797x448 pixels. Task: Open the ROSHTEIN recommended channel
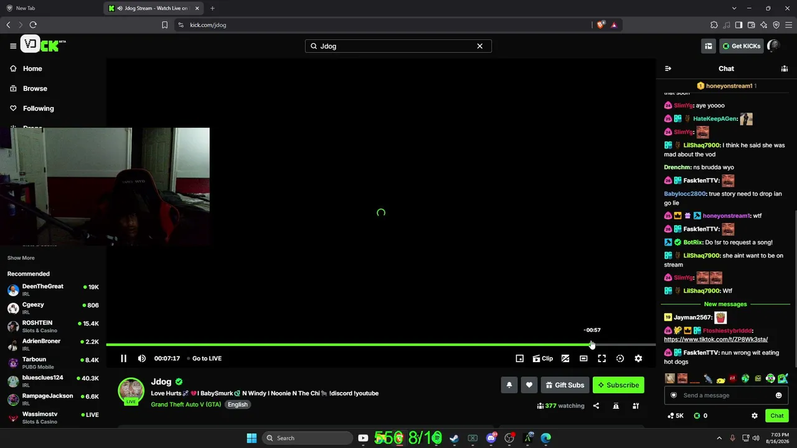(53, 326)
